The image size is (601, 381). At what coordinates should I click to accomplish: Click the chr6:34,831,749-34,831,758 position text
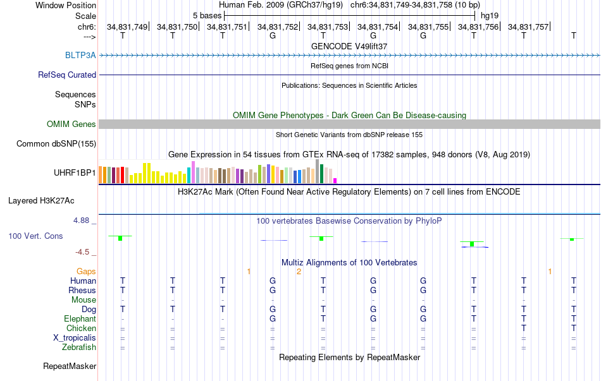point(415,5)
